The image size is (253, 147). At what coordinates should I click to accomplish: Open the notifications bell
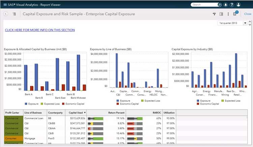point(226,5)
